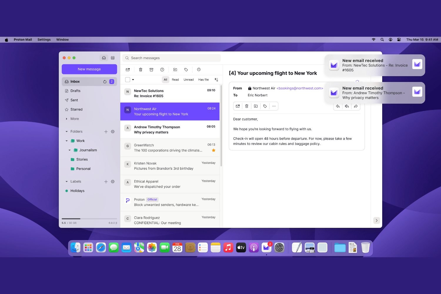Open folder settings gear icon
Viewport: 441px width, 294px height.
tap(113, 132)
